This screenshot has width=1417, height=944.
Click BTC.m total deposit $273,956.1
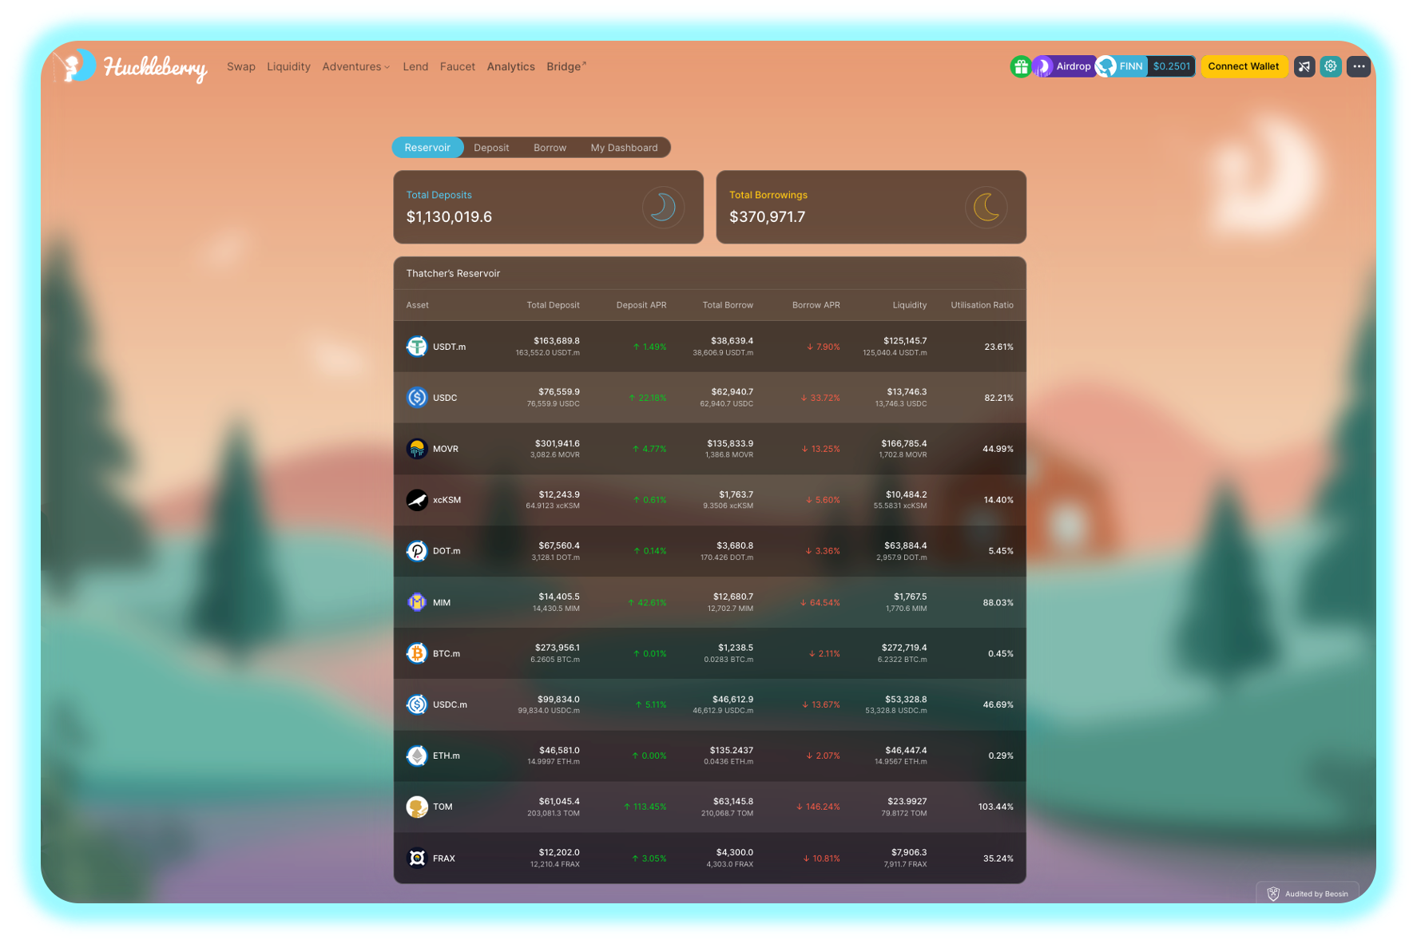coord(558,648)
